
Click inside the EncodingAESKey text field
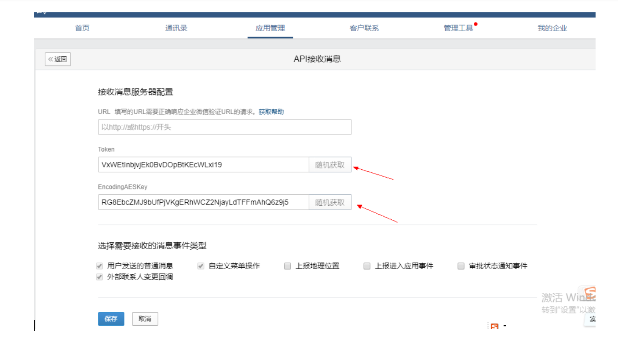(203, 203)
